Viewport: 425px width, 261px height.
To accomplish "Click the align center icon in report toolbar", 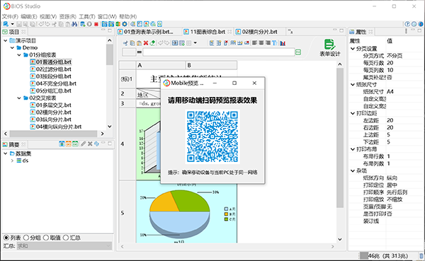I will (261, 43).
